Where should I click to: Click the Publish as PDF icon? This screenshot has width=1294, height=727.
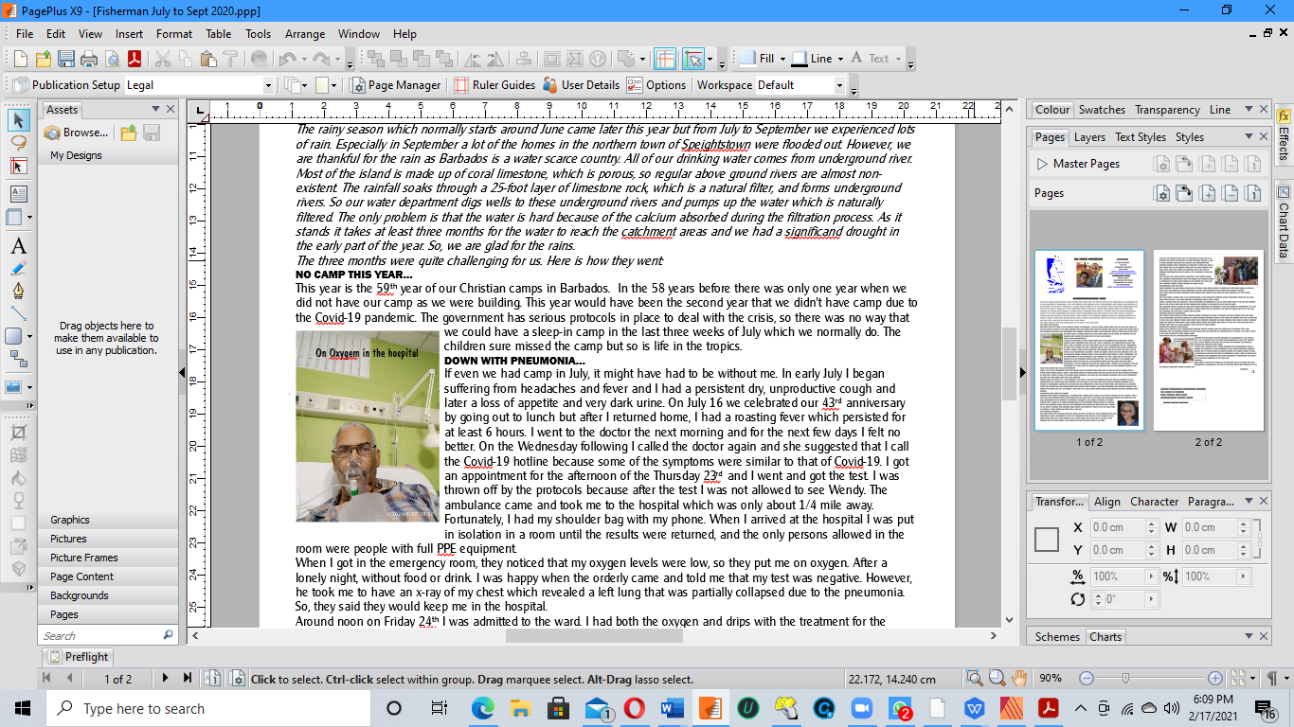tap(135, 59)
